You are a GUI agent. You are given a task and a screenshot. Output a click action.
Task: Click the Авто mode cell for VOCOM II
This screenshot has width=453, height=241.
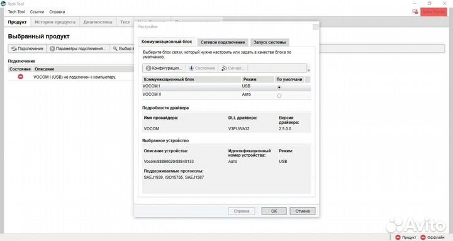[247, 94]
